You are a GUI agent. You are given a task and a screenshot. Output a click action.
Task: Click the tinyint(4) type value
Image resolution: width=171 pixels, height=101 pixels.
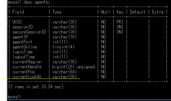pos(63,47)
